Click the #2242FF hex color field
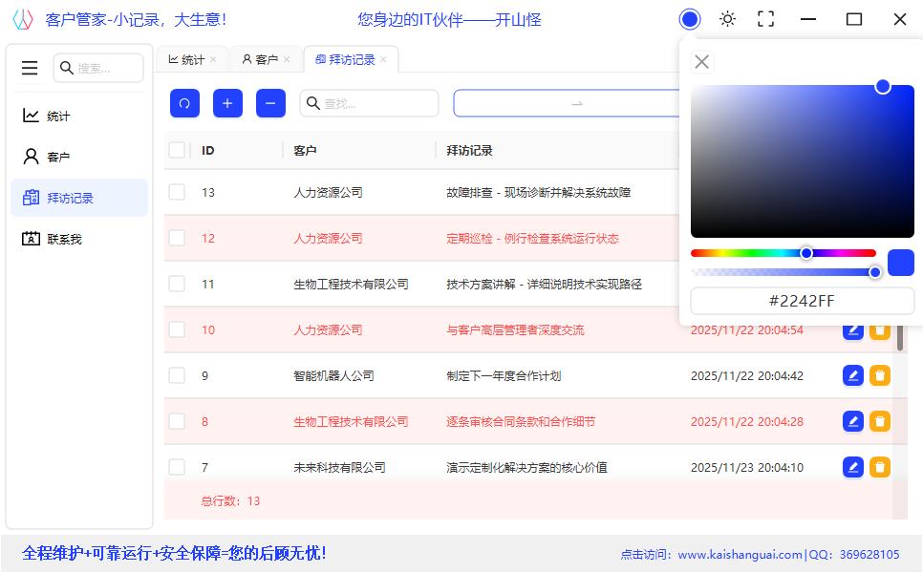 pyautogui.click(x=802, y=301)
